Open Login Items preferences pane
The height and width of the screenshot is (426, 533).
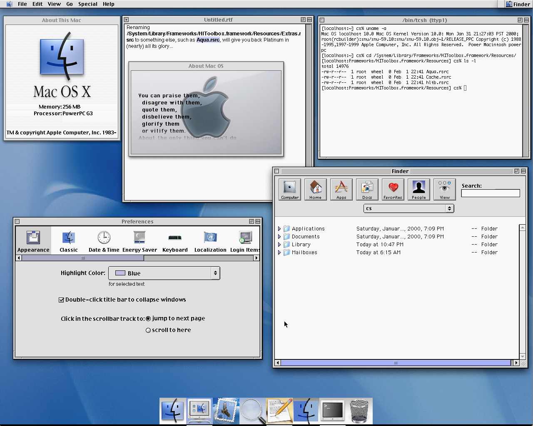point(245,241)
